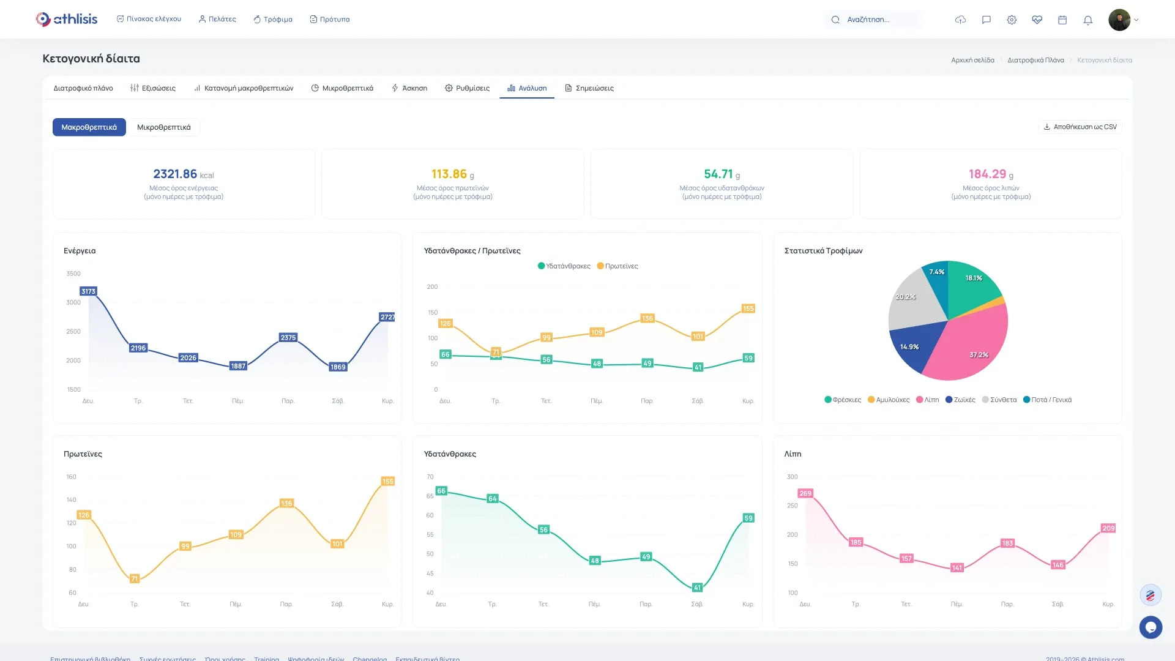Click the Διατροφικά Πλάνα breadcrumb link
The width and height of the screenshot is (1175, 661).
point(1035,60)
